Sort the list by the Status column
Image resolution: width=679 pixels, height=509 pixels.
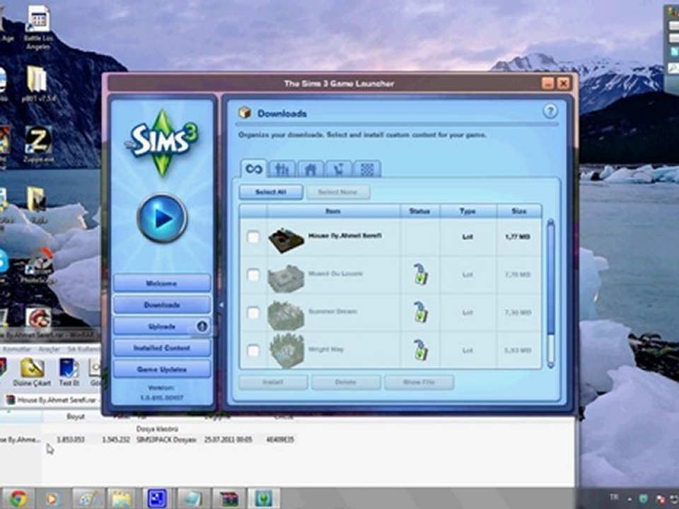click(419, 211)
